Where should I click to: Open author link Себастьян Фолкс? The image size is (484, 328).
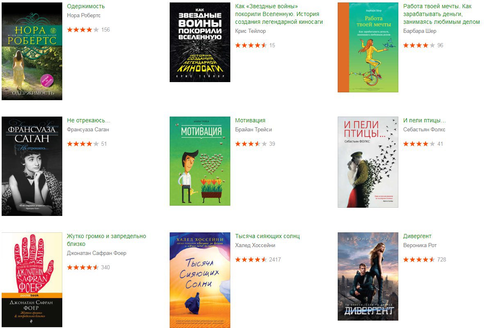[424, 130]
